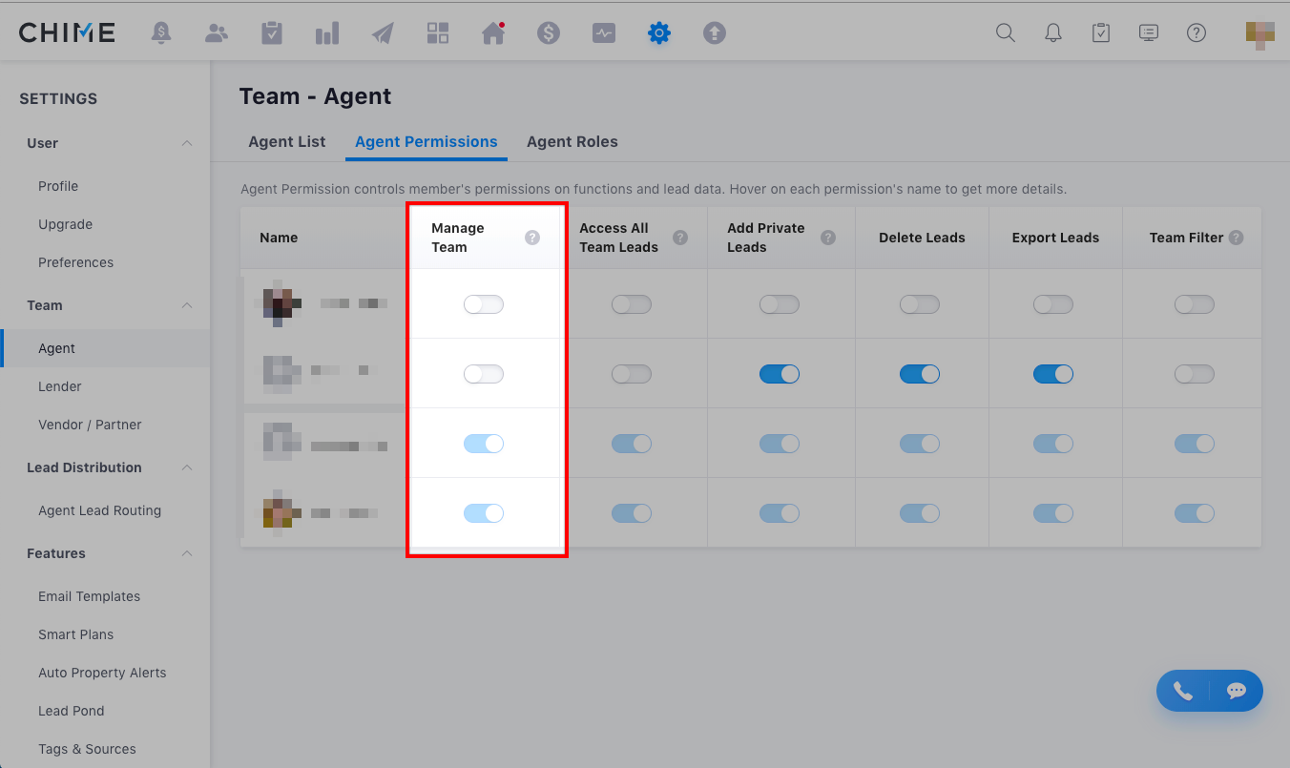The image size is (1290, 768).
Task: Open the bar chart reporting icon
Action: point(327,33)
